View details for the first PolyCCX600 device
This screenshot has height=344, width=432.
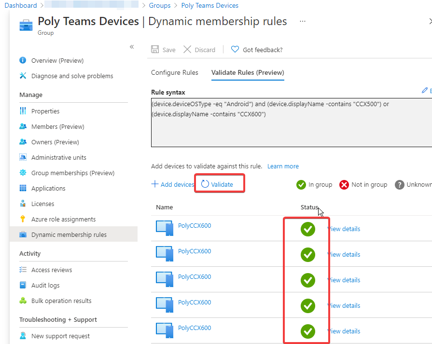pyautogui.click(x=344, y=229)
